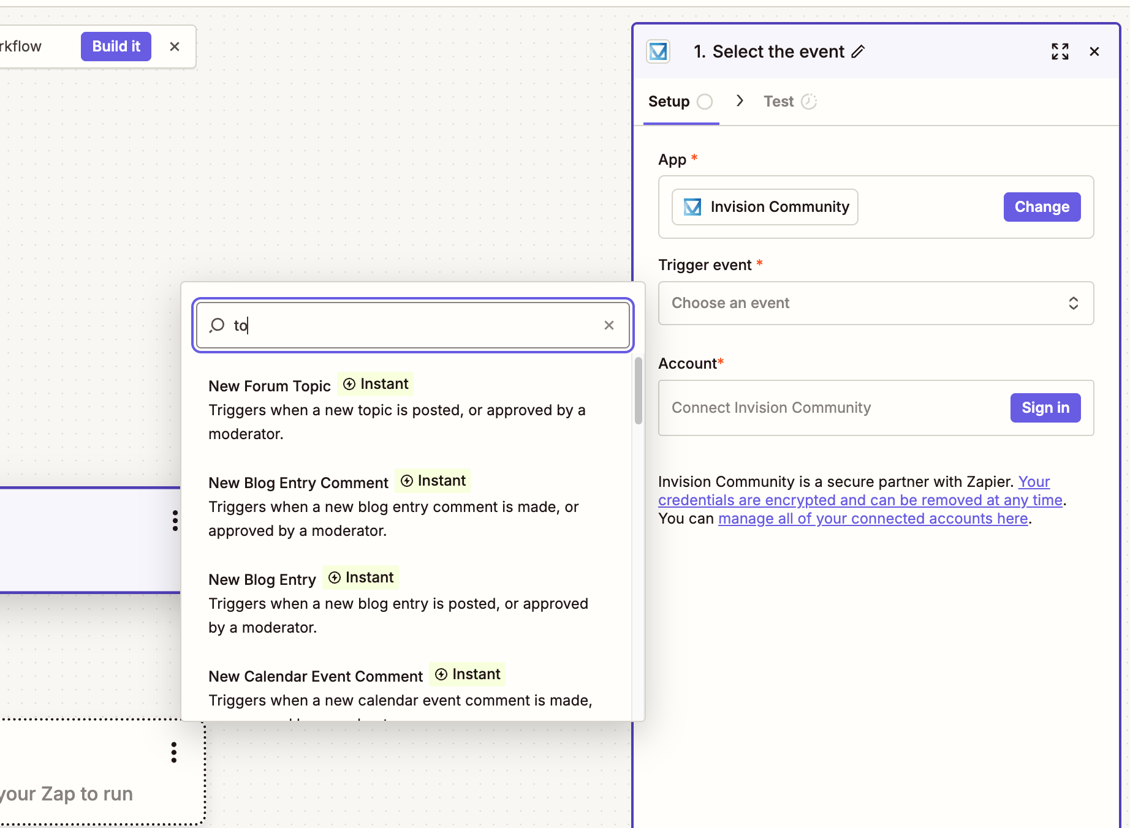Click the Invision Community logo in panel header
Screen dimensions: 1130x828
click(x=658, y=51)
